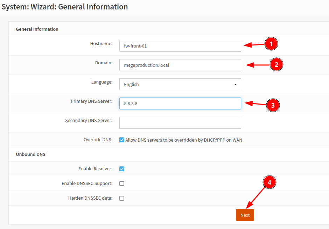The width and height of the screenshot is (329, 229).
Task: Click the caret arrow in the Language selector
Action: click(235, 84)
